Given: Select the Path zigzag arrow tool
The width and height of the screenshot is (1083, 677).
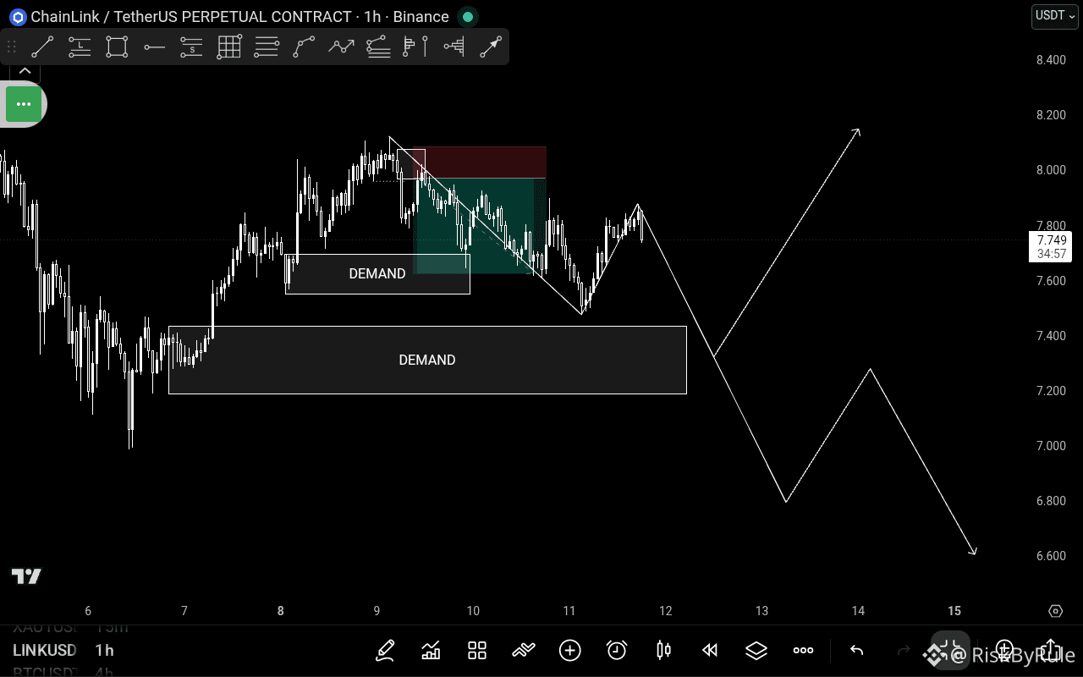Looking at the screenshot, I should [341, 47].
